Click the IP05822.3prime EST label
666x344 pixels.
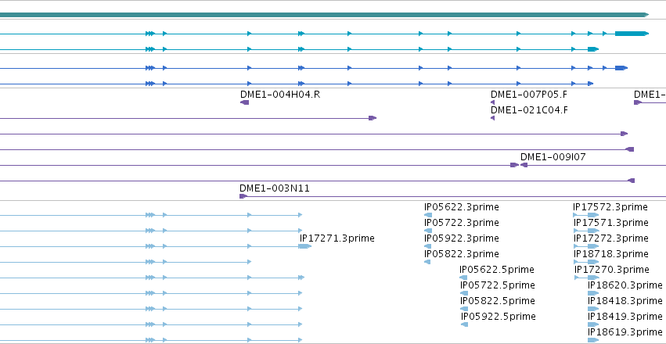(461, 254)
